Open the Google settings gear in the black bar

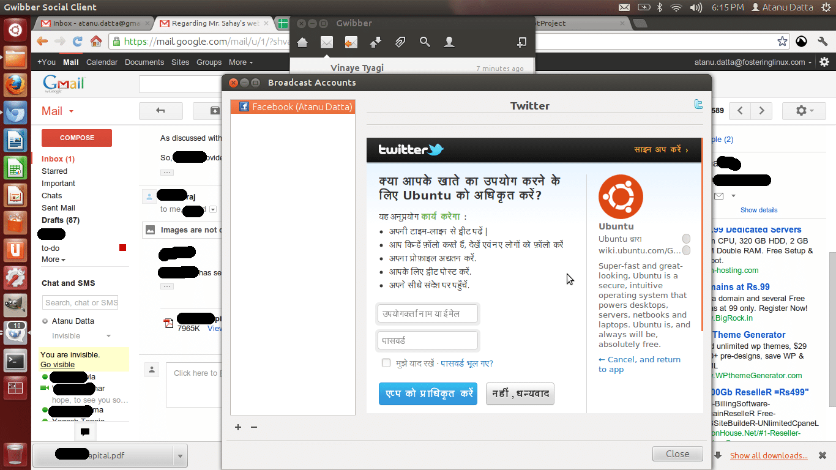click(x=824, y=62)
